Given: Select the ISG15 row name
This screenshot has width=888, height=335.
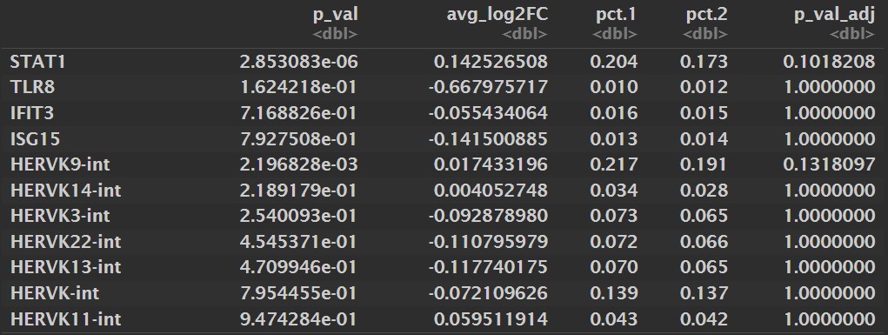Looking at the screenshot, I should tap(35, 138).
